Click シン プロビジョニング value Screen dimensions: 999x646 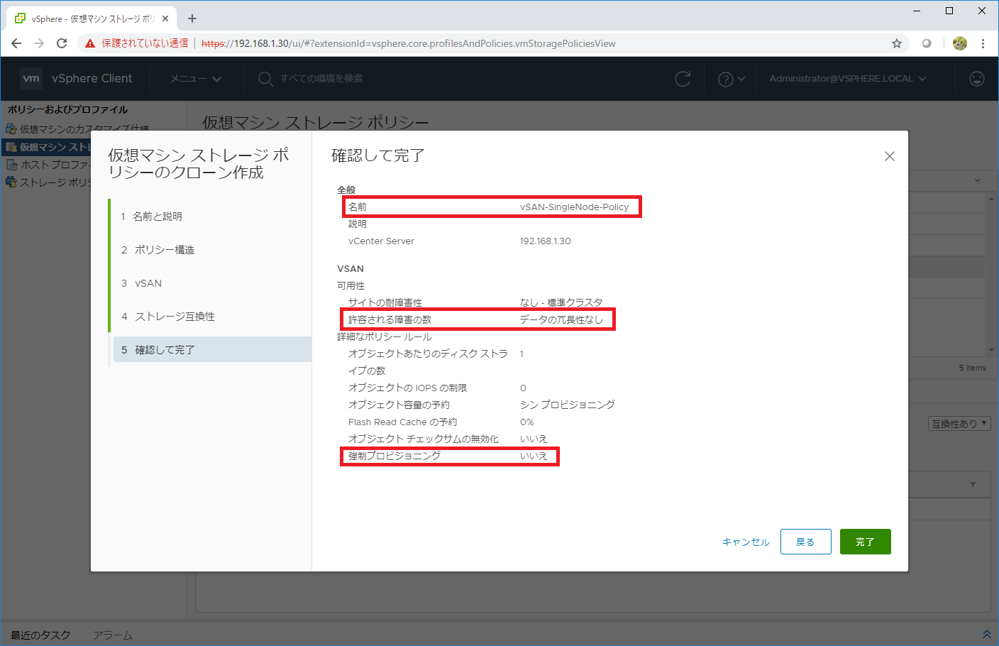[567, 405]
